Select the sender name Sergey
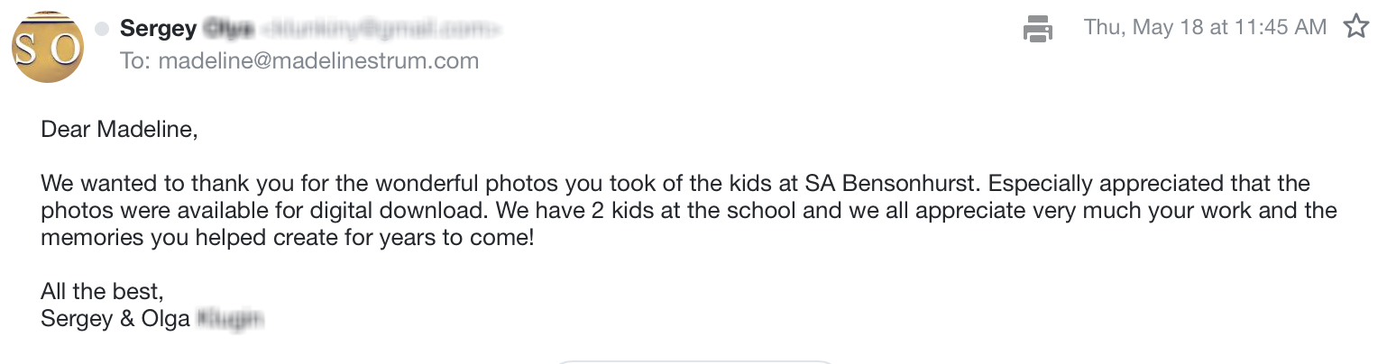The image size is (1396, 364). click(158, 29)
